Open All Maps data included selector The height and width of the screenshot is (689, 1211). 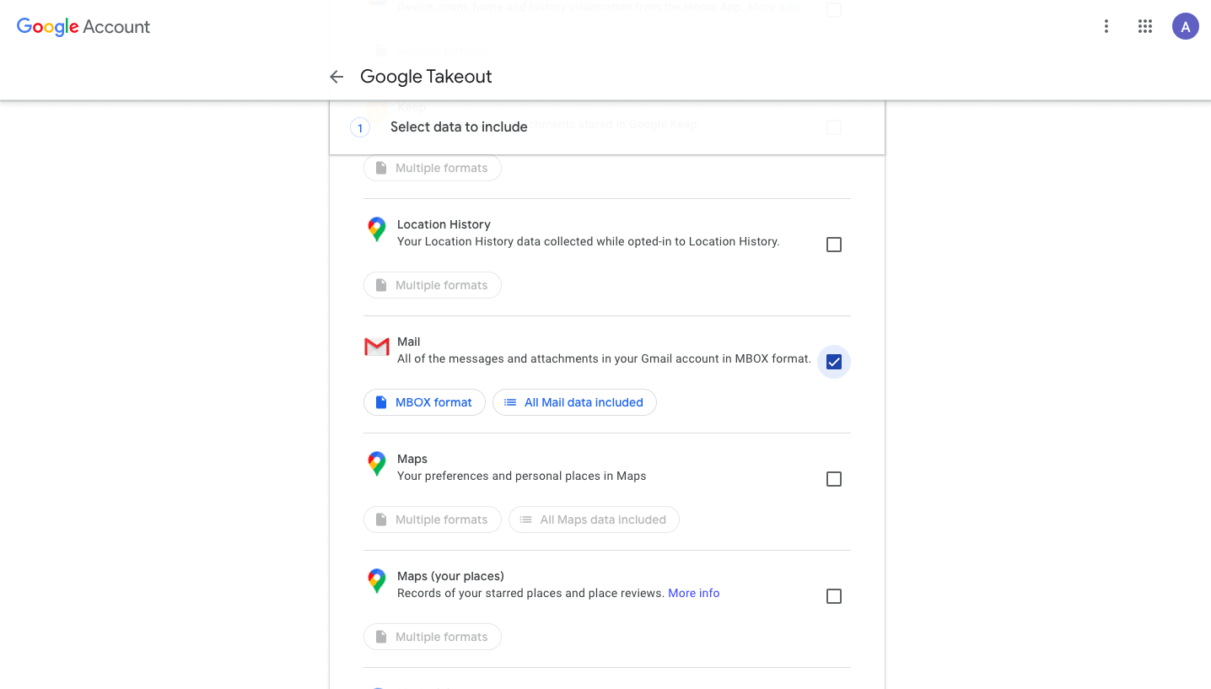coord(594,519)
